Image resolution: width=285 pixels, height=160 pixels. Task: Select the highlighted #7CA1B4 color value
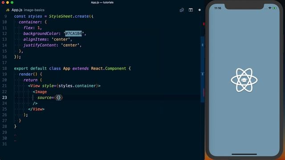[73, 34]
